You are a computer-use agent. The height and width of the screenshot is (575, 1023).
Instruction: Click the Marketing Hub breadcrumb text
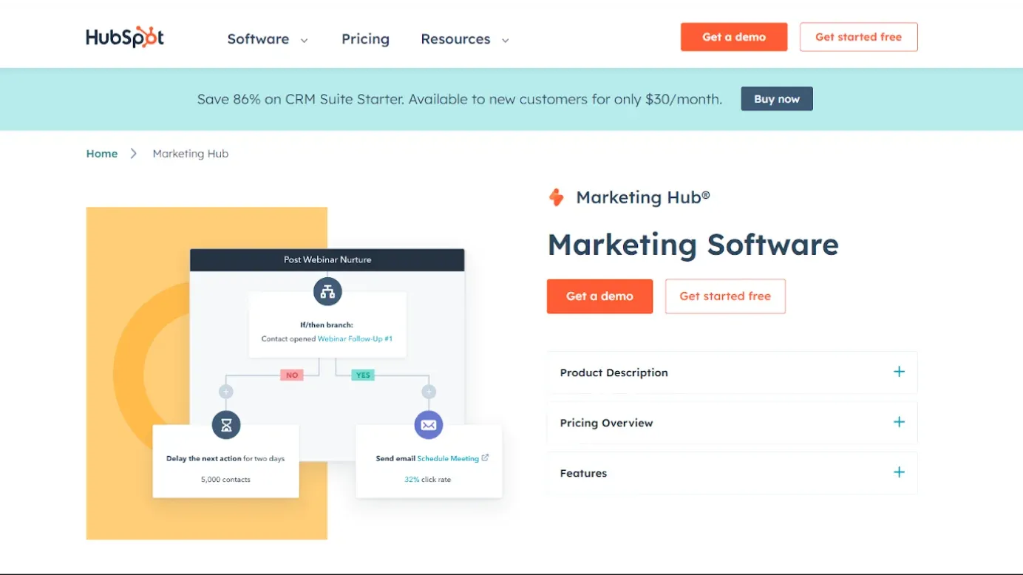point(191,154)
